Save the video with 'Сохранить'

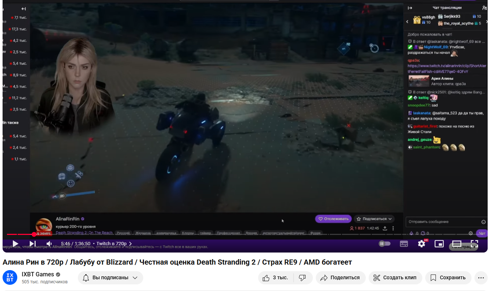tap(448, 277)
